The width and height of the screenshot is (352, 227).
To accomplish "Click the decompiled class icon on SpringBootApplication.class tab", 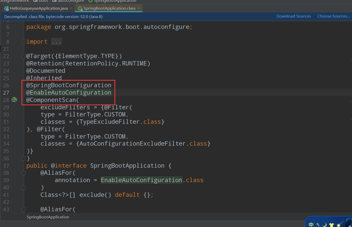I will [x=80, y=8].
